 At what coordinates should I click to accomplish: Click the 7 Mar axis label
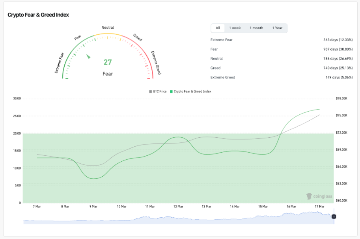(x=37, y=207)
